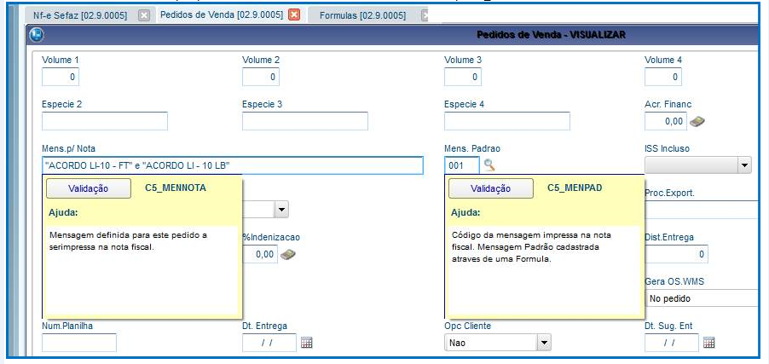Viewport: 769px width, 364px height.
Task: Click the Especie 3 input field
Action: coord(305,121)
